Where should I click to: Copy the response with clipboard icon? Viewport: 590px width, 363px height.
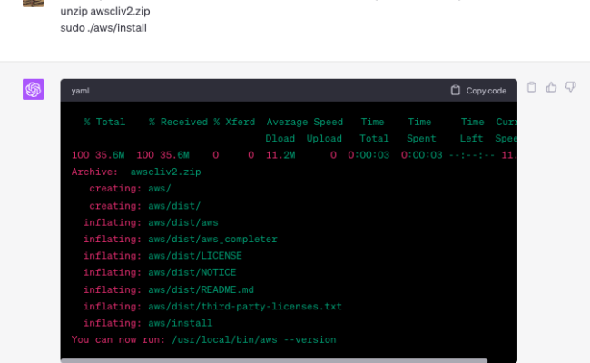pos(531,87)
